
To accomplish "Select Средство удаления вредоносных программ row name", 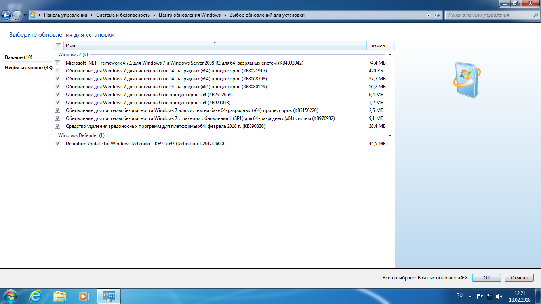I will coord(166,126).
